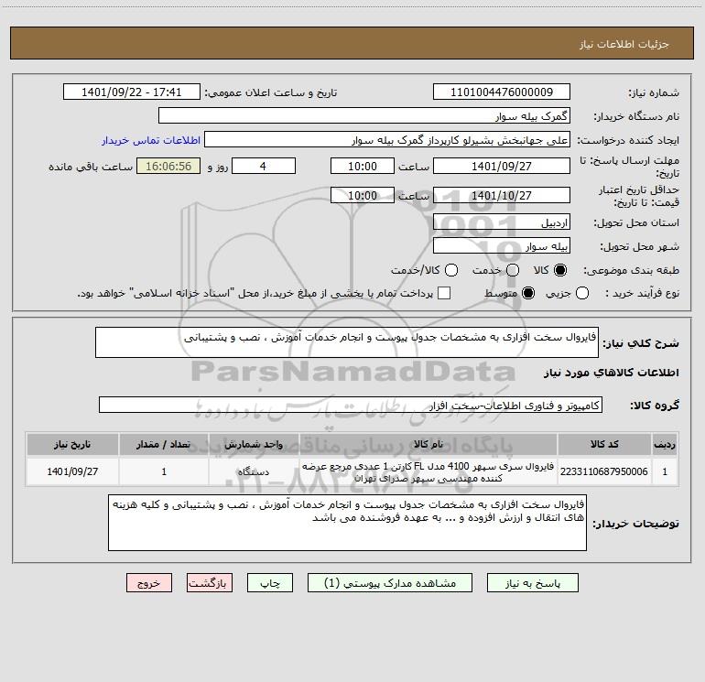Click the announcement date field 1401/09/22 - 17:41

pos(131,92)
